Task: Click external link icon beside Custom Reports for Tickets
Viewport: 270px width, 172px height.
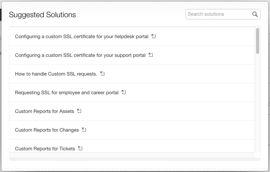Action: coord(80,148)
